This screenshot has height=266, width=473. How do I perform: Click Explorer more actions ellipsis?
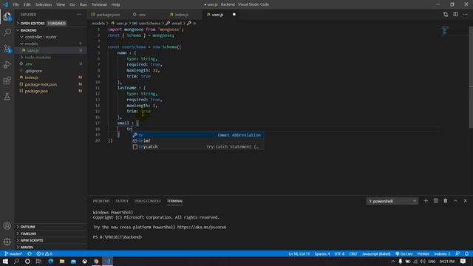coord(79,15)
